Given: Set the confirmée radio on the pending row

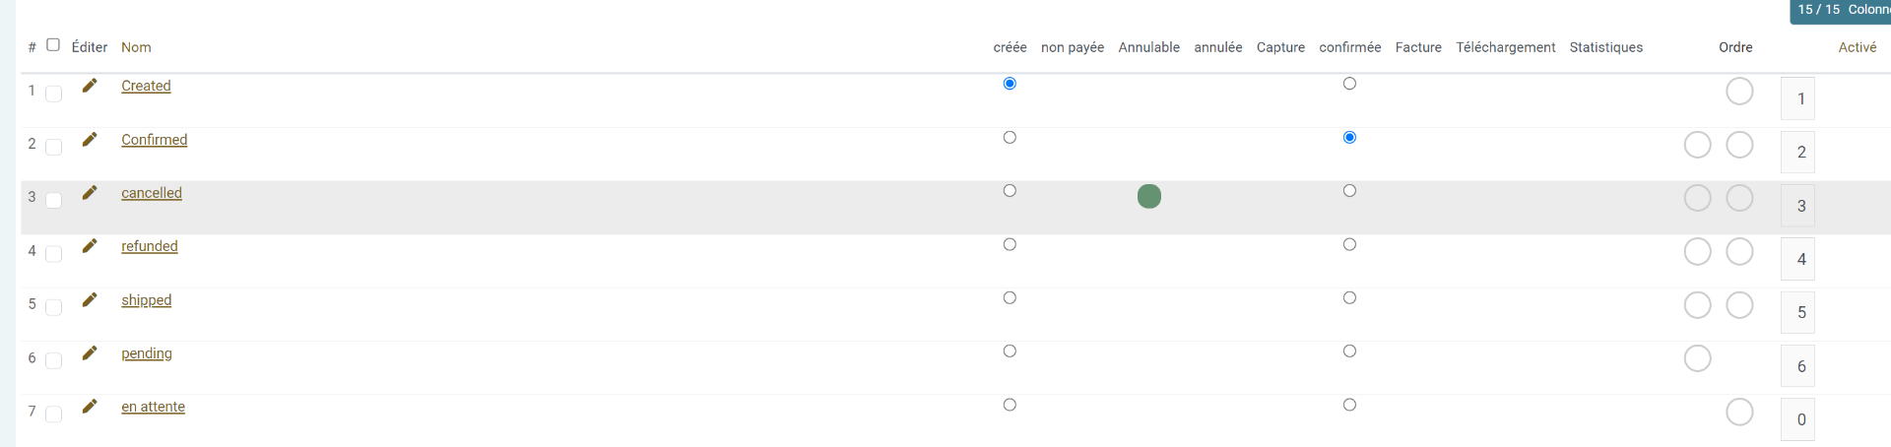Looking at the screenshot, I should click(x=1349, y=351).
